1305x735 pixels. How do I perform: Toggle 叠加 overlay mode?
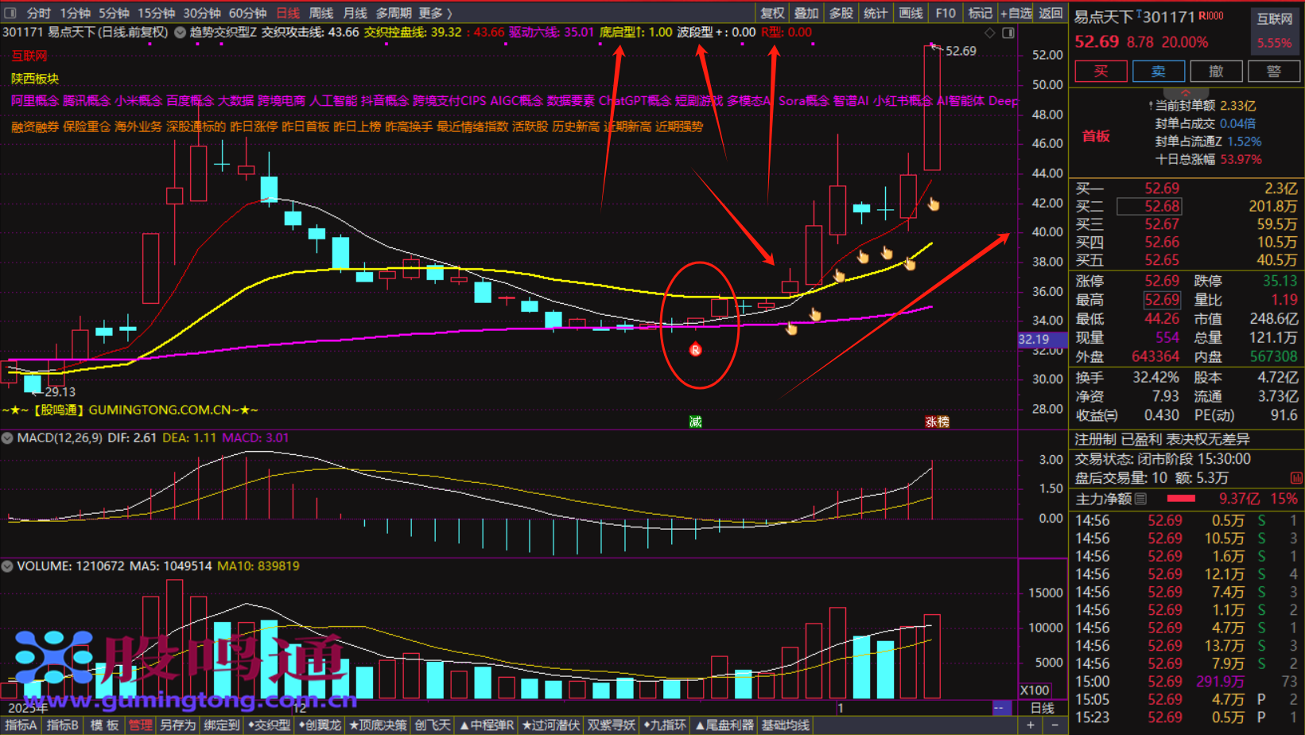point(806,13)
